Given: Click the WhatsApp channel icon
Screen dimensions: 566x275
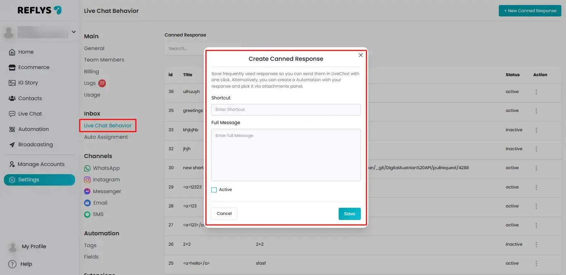Looking at the screenshot, I should [87, 168].
